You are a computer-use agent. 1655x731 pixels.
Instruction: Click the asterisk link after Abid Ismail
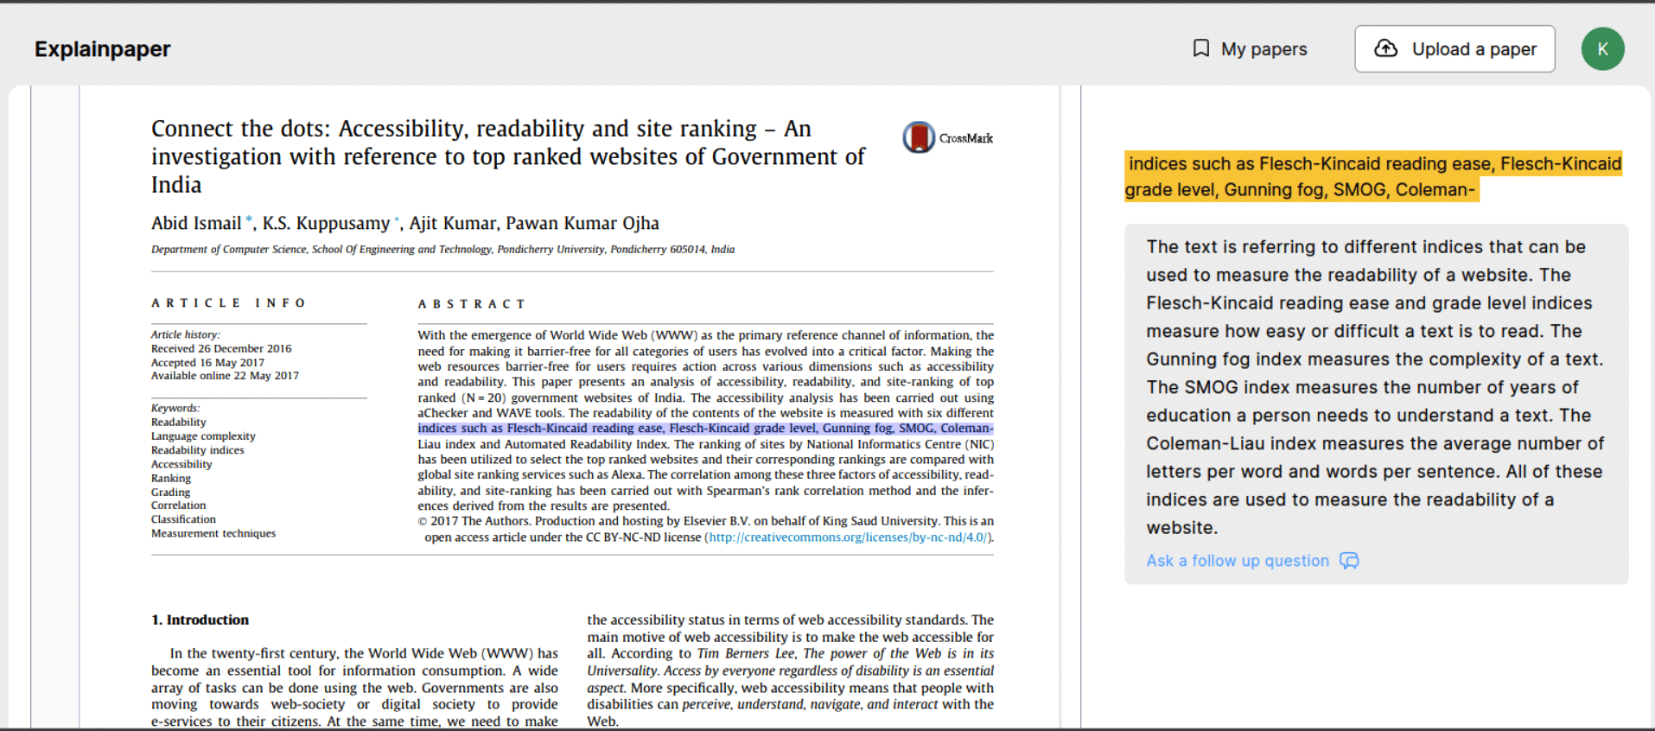[250, 219]
